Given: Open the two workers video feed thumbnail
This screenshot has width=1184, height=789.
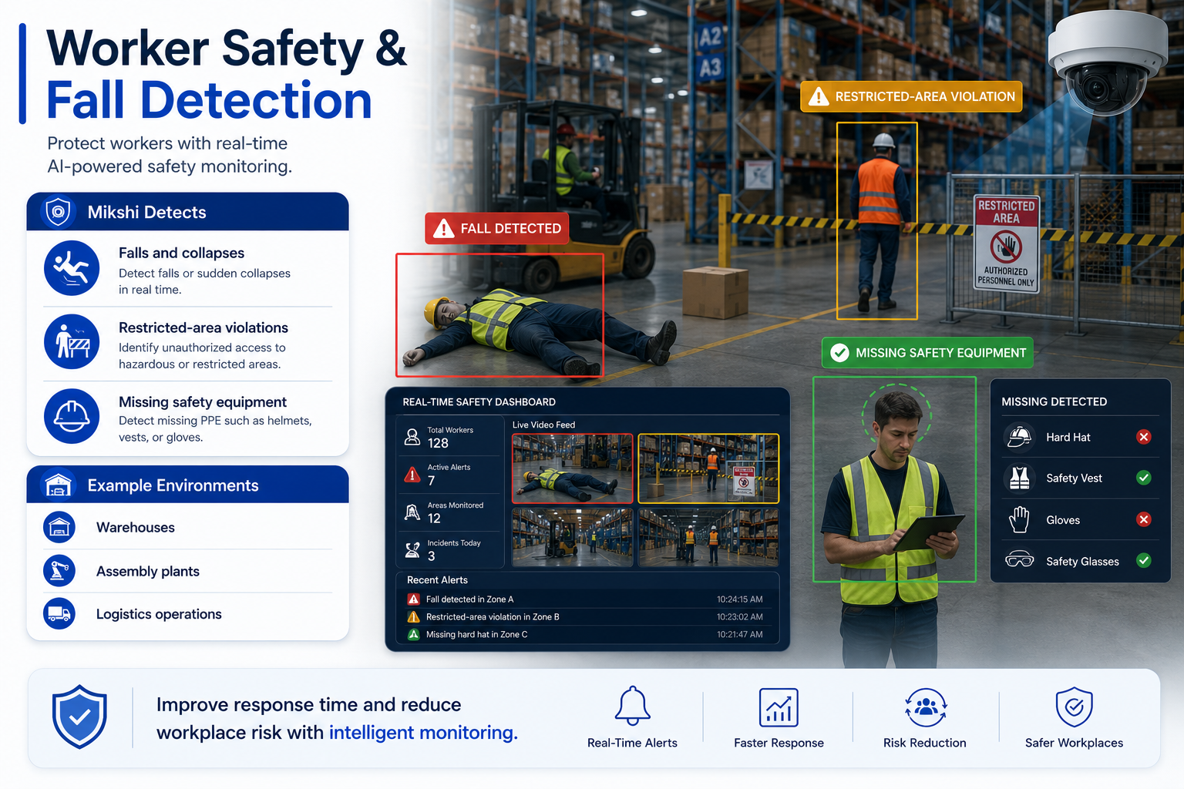Looking at the screenshot, I should tap(708, 538).
